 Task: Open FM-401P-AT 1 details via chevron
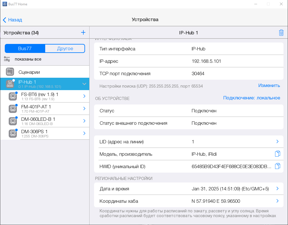84,109
